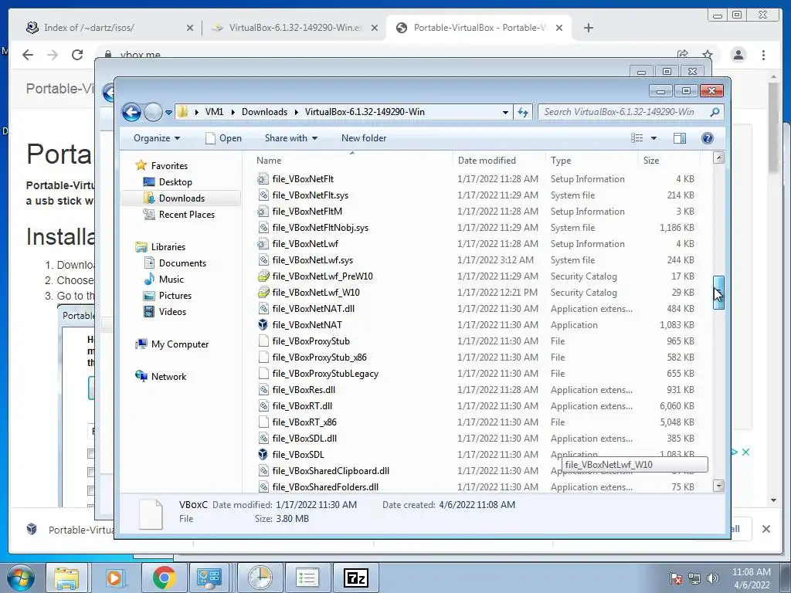Select file_VBoxSDL application icon
The width and height of the screenshot is (791, 593).
263,454
